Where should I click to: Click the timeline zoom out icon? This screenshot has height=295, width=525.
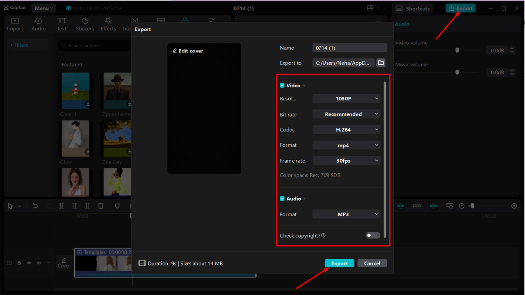tap(462, 206)
